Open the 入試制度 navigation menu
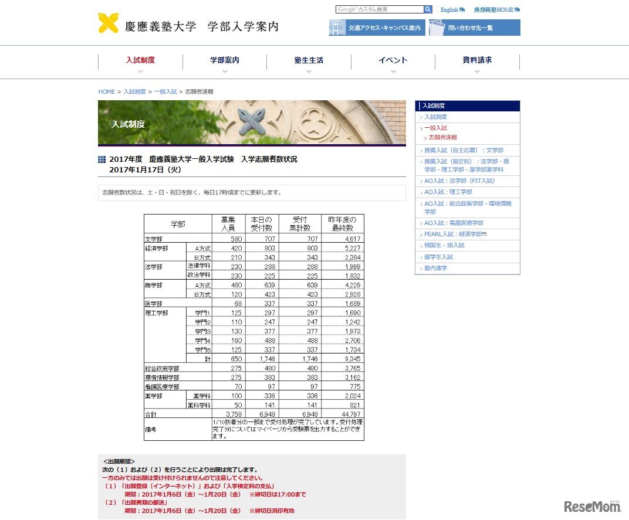Screen dimensions: 629x520 pos(140,60)
